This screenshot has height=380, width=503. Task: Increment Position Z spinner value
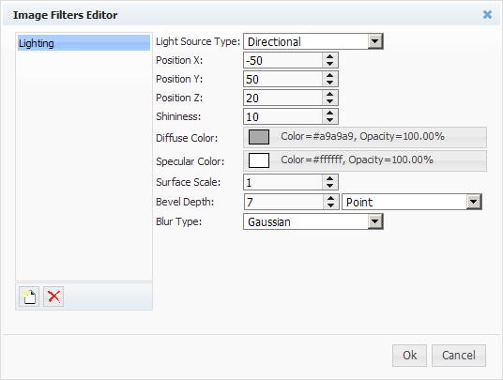[x=329, y=94]
